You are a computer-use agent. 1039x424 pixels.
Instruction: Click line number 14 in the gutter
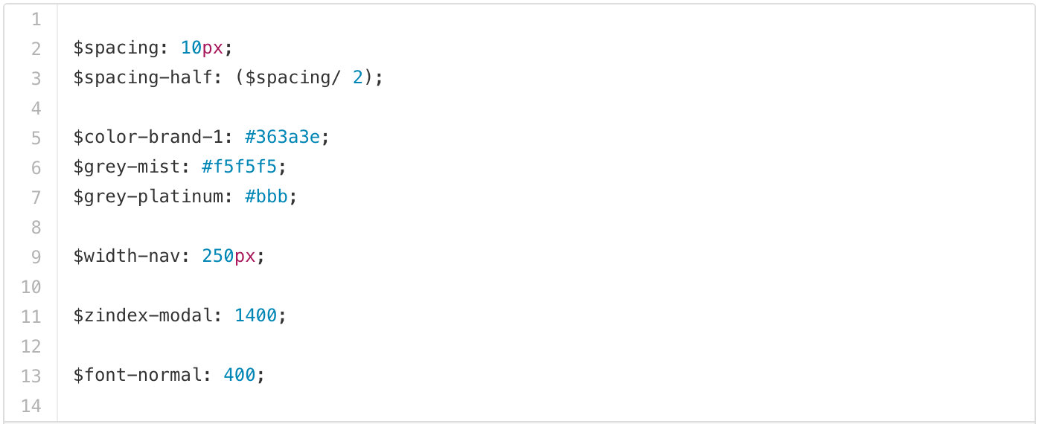coord(31,406)
